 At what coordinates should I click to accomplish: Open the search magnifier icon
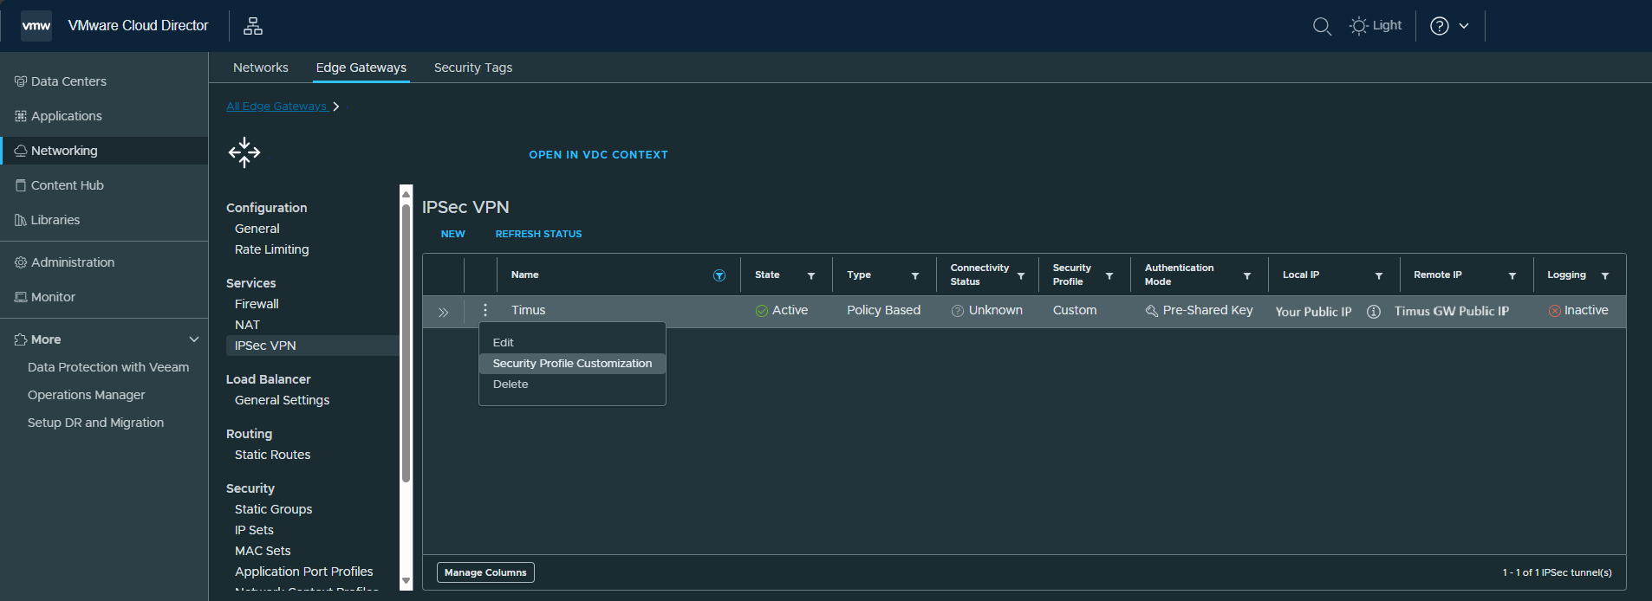click(x=1322, y=26)
